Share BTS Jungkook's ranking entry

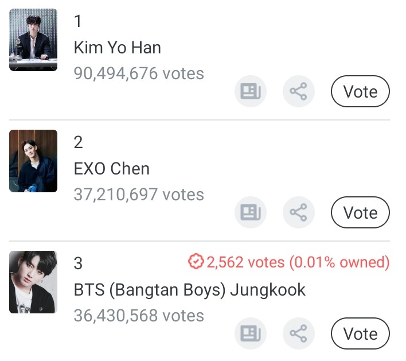(x=299, y=333)
